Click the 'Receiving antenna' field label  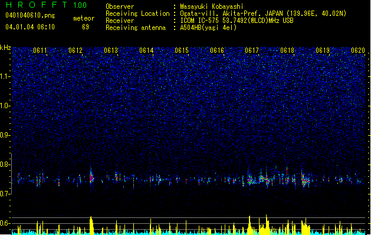tap(136, 28)
